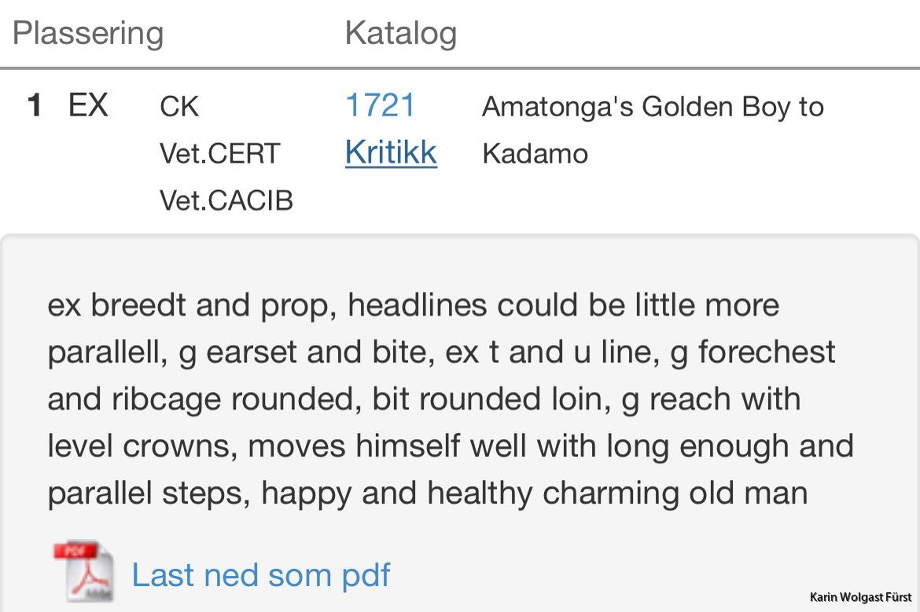This screenshot has width=920, height=612.
Task: Click critique line starting 'level crowns, moves'
Action: coord(450,446)
